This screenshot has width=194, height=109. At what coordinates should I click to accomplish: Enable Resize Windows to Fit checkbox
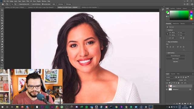pyautogui.click(x=18, y=4)
